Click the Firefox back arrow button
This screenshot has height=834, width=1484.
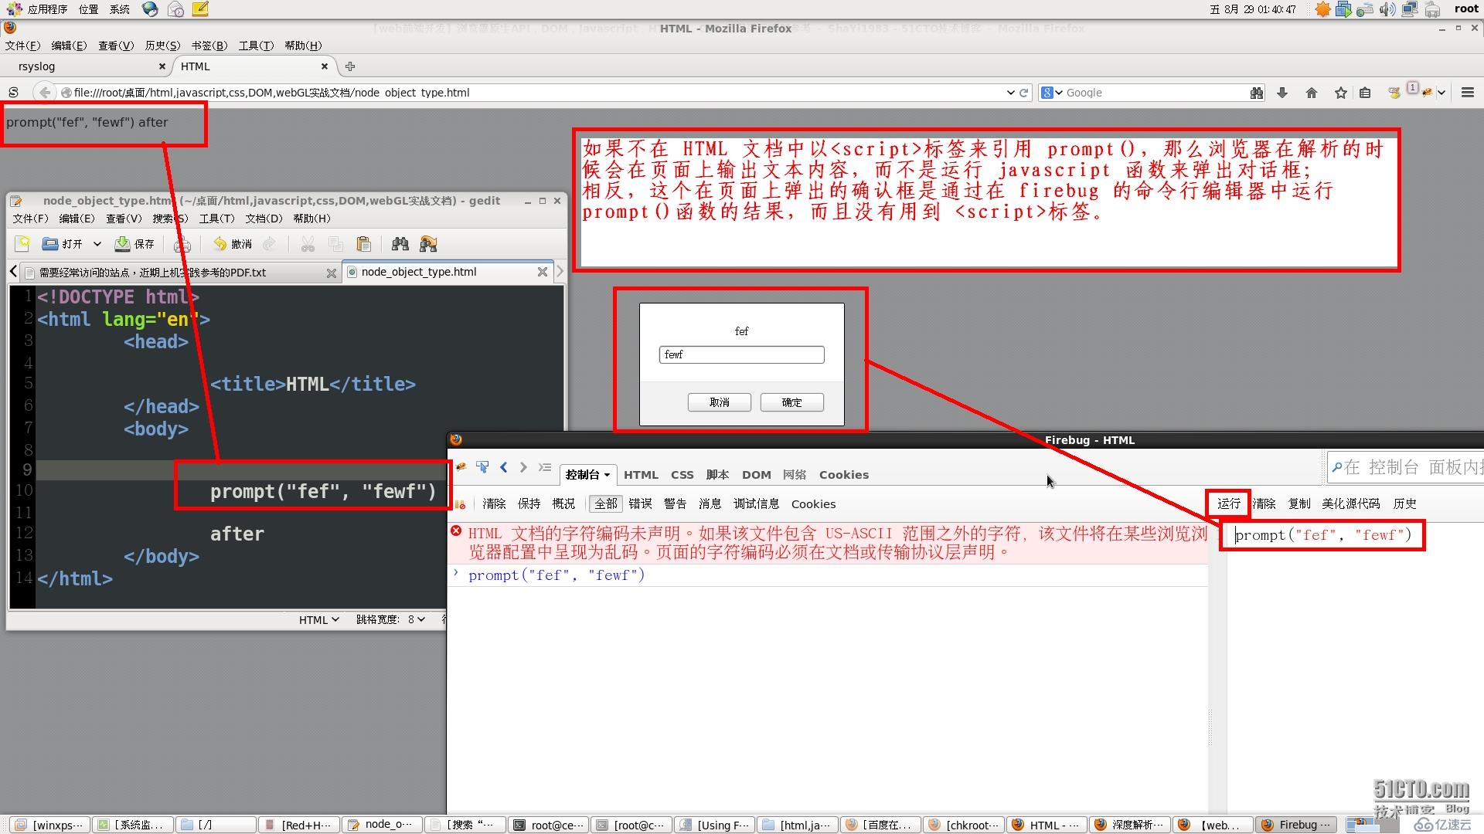[x=45, y=93]
